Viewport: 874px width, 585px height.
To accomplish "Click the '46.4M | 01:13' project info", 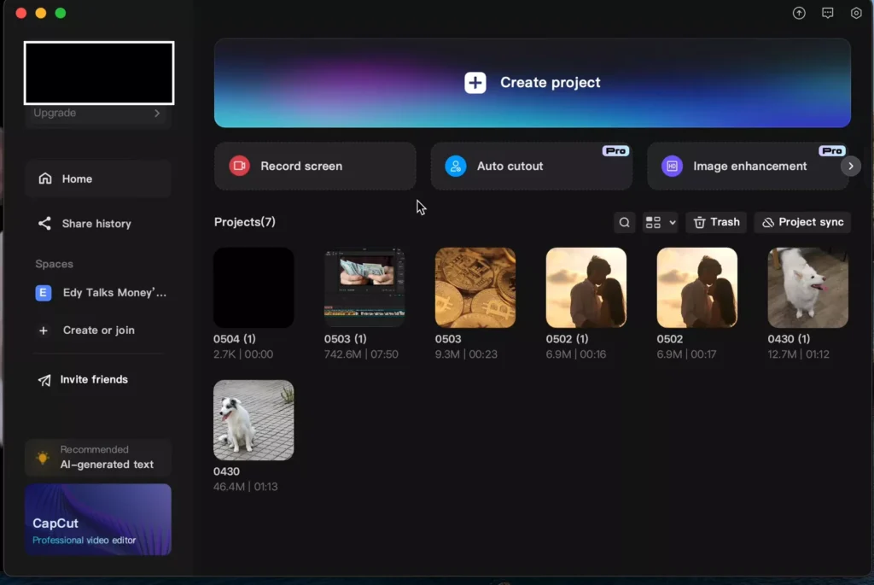I will tap(246, 487).
